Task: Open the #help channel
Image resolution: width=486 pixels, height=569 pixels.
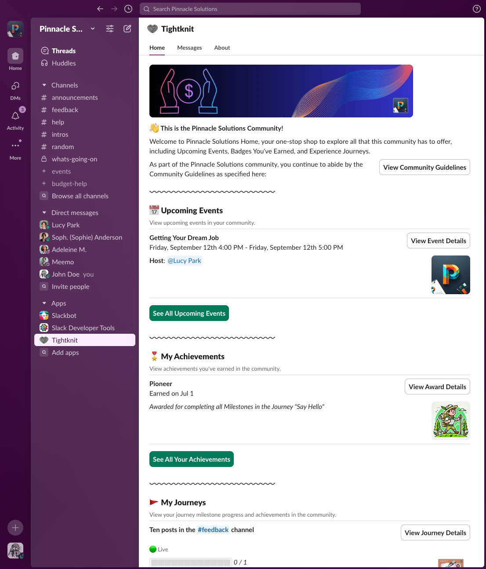Action: pos(85,122)
